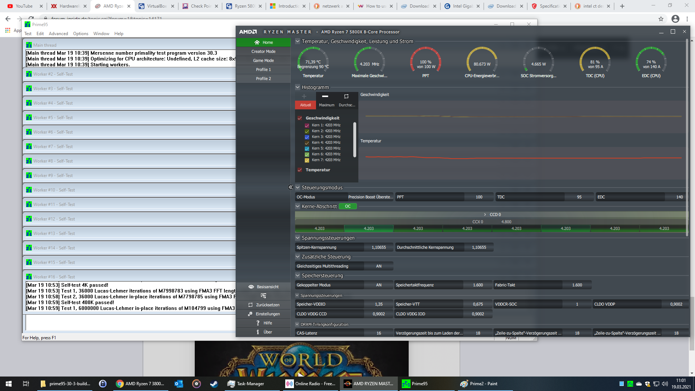Click the Durchschnitt histogram mode icon
Screen dimensions: 695x391
[346, 97]
